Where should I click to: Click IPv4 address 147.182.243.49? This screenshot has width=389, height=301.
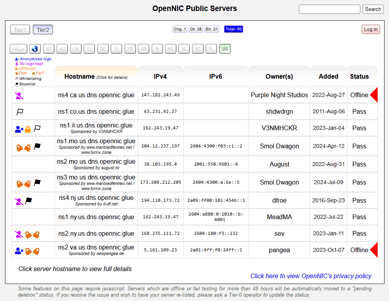(x=160, y=95)
